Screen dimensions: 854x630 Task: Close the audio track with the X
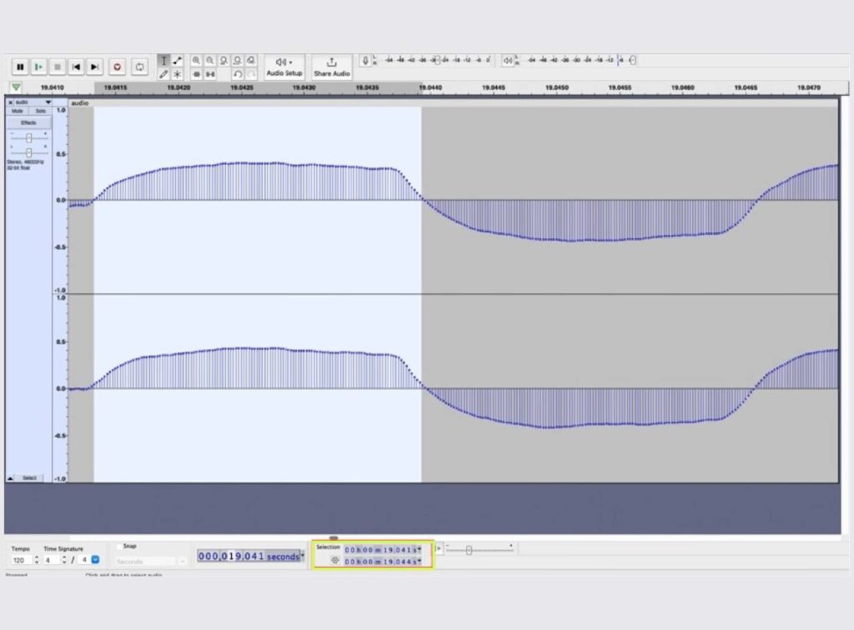click(x=10, y=102)
